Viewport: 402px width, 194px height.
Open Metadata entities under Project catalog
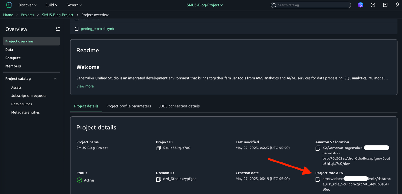click(25, 112)
